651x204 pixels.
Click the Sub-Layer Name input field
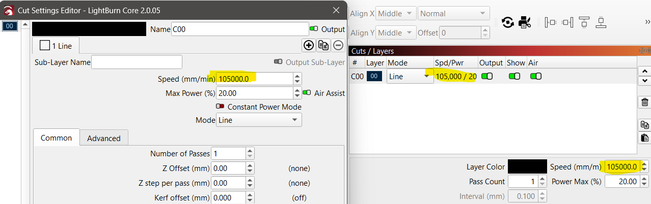(137, 62)
